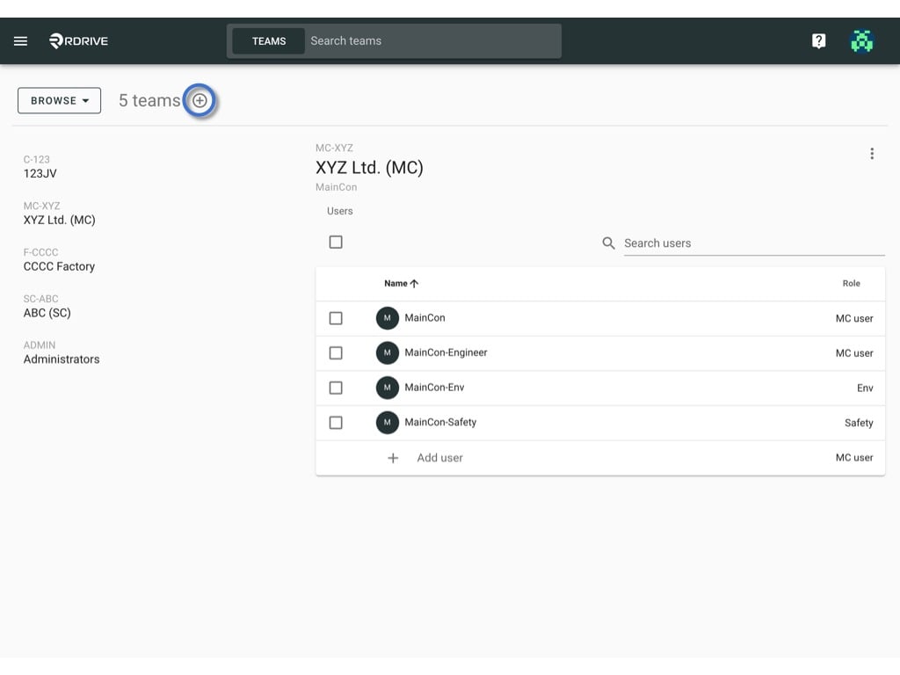Select the TEAMS search scope tab
This screenshot has width=900, height=675.
[x=269, y=40]
